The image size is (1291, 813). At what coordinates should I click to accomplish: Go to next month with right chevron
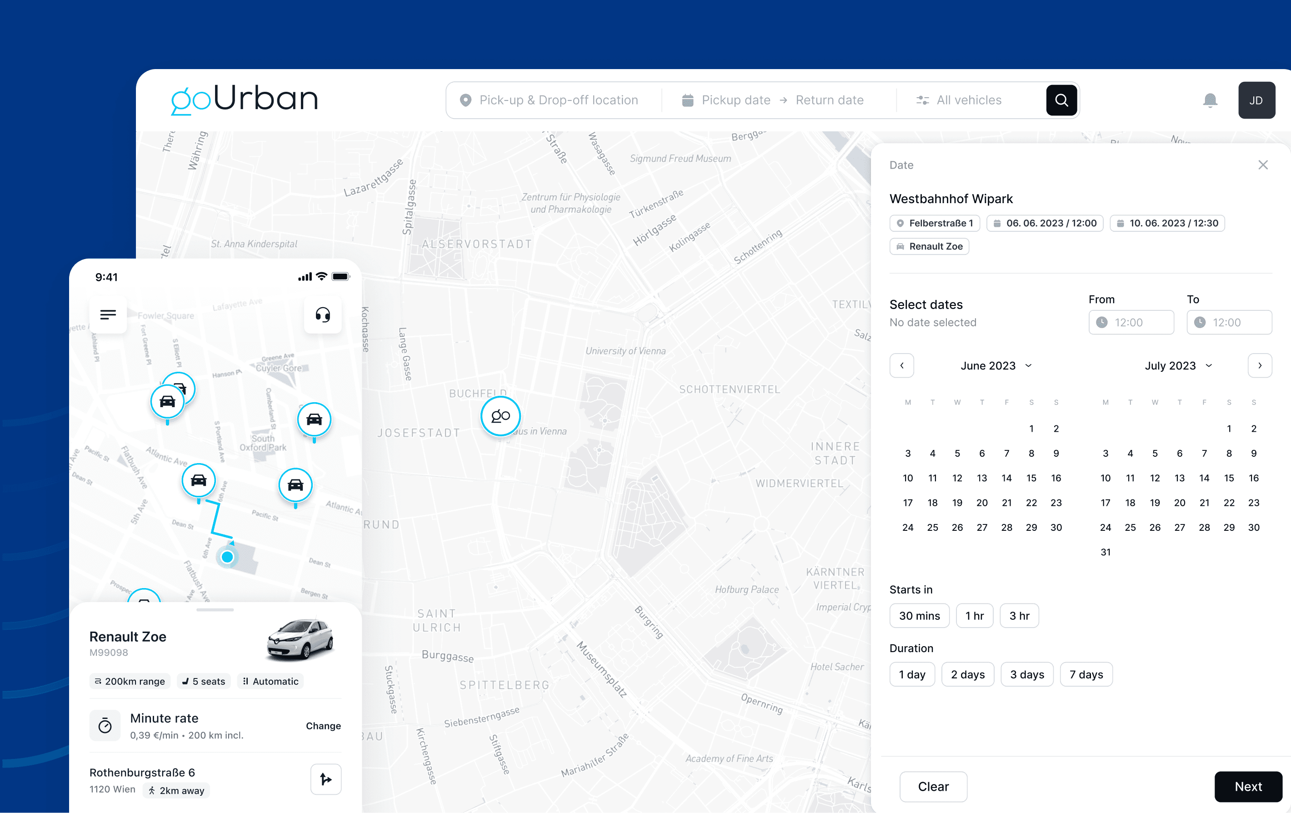(x=1259, y=365)
